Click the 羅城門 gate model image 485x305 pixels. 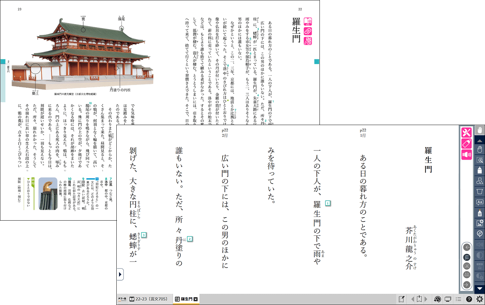82,54
